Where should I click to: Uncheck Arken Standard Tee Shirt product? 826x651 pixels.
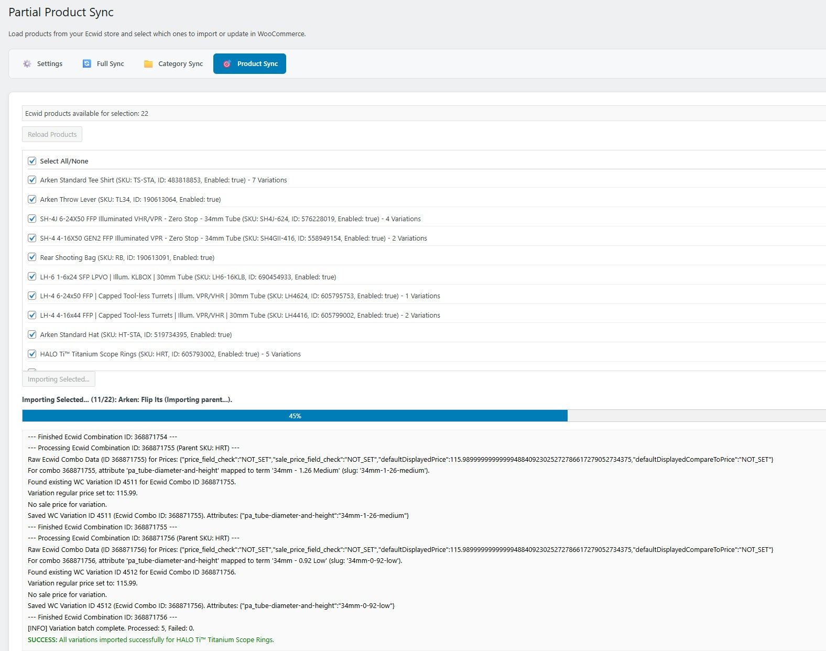pyautogui.click(x=32, y=180)
